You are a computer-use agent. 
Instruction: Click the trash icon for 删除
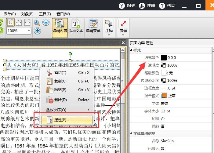49,100
